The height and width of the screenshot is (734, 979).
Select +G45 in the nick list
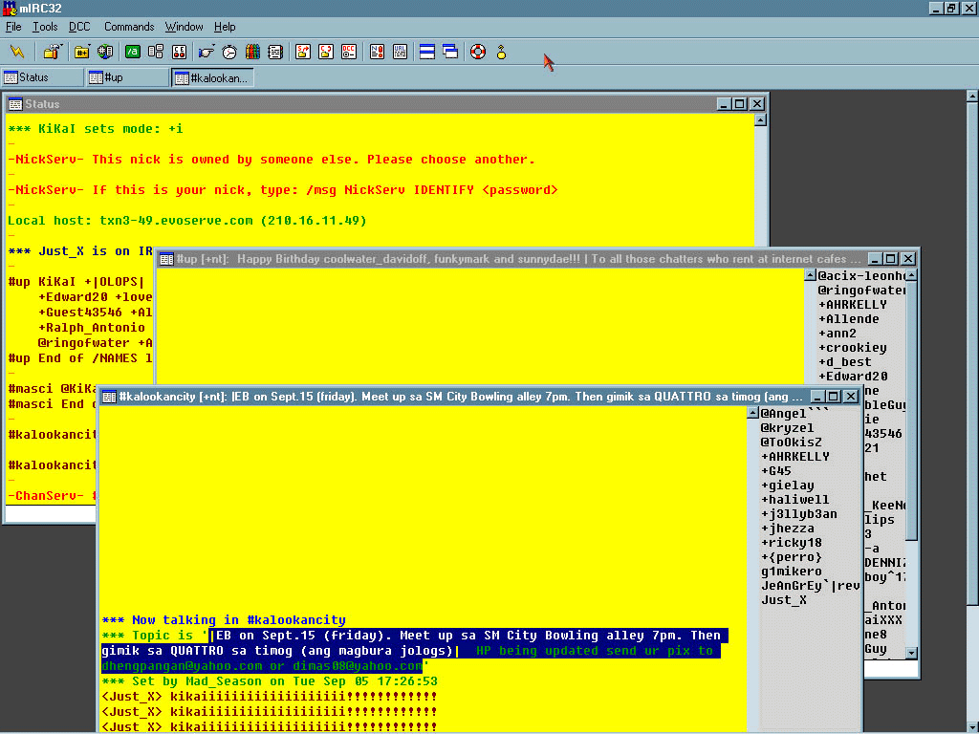click(775, 470)
